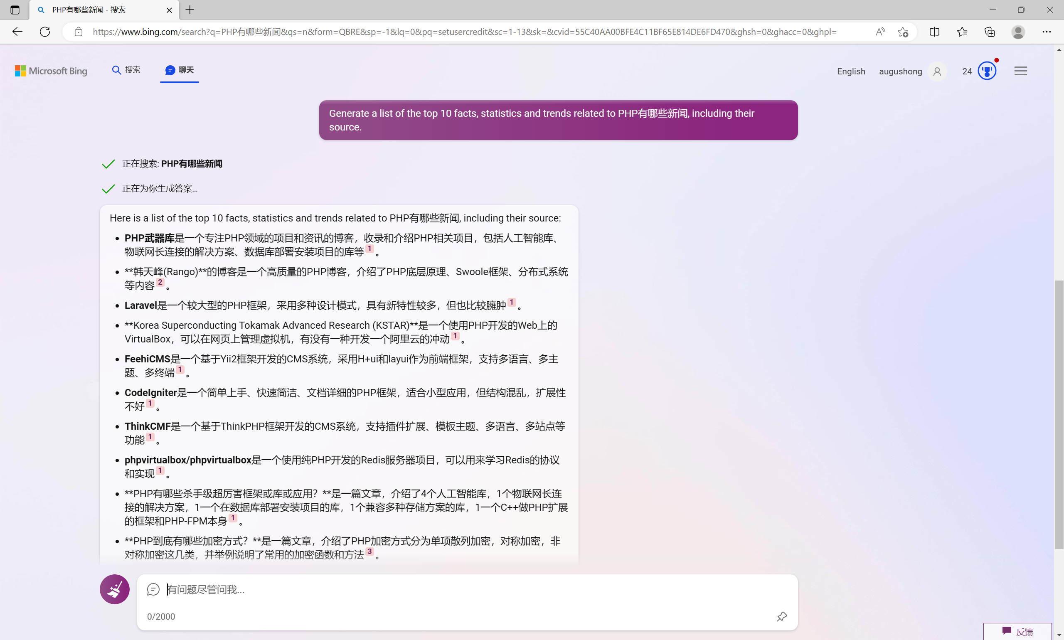Open citation 1 after CodeIgniter item
Image resolution: width=1064 pixels, height=640 pixels.
coord(150,403)
